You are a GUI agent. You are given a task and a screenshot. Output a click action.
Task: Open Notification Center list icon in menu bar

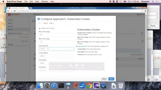click(157, 1)
